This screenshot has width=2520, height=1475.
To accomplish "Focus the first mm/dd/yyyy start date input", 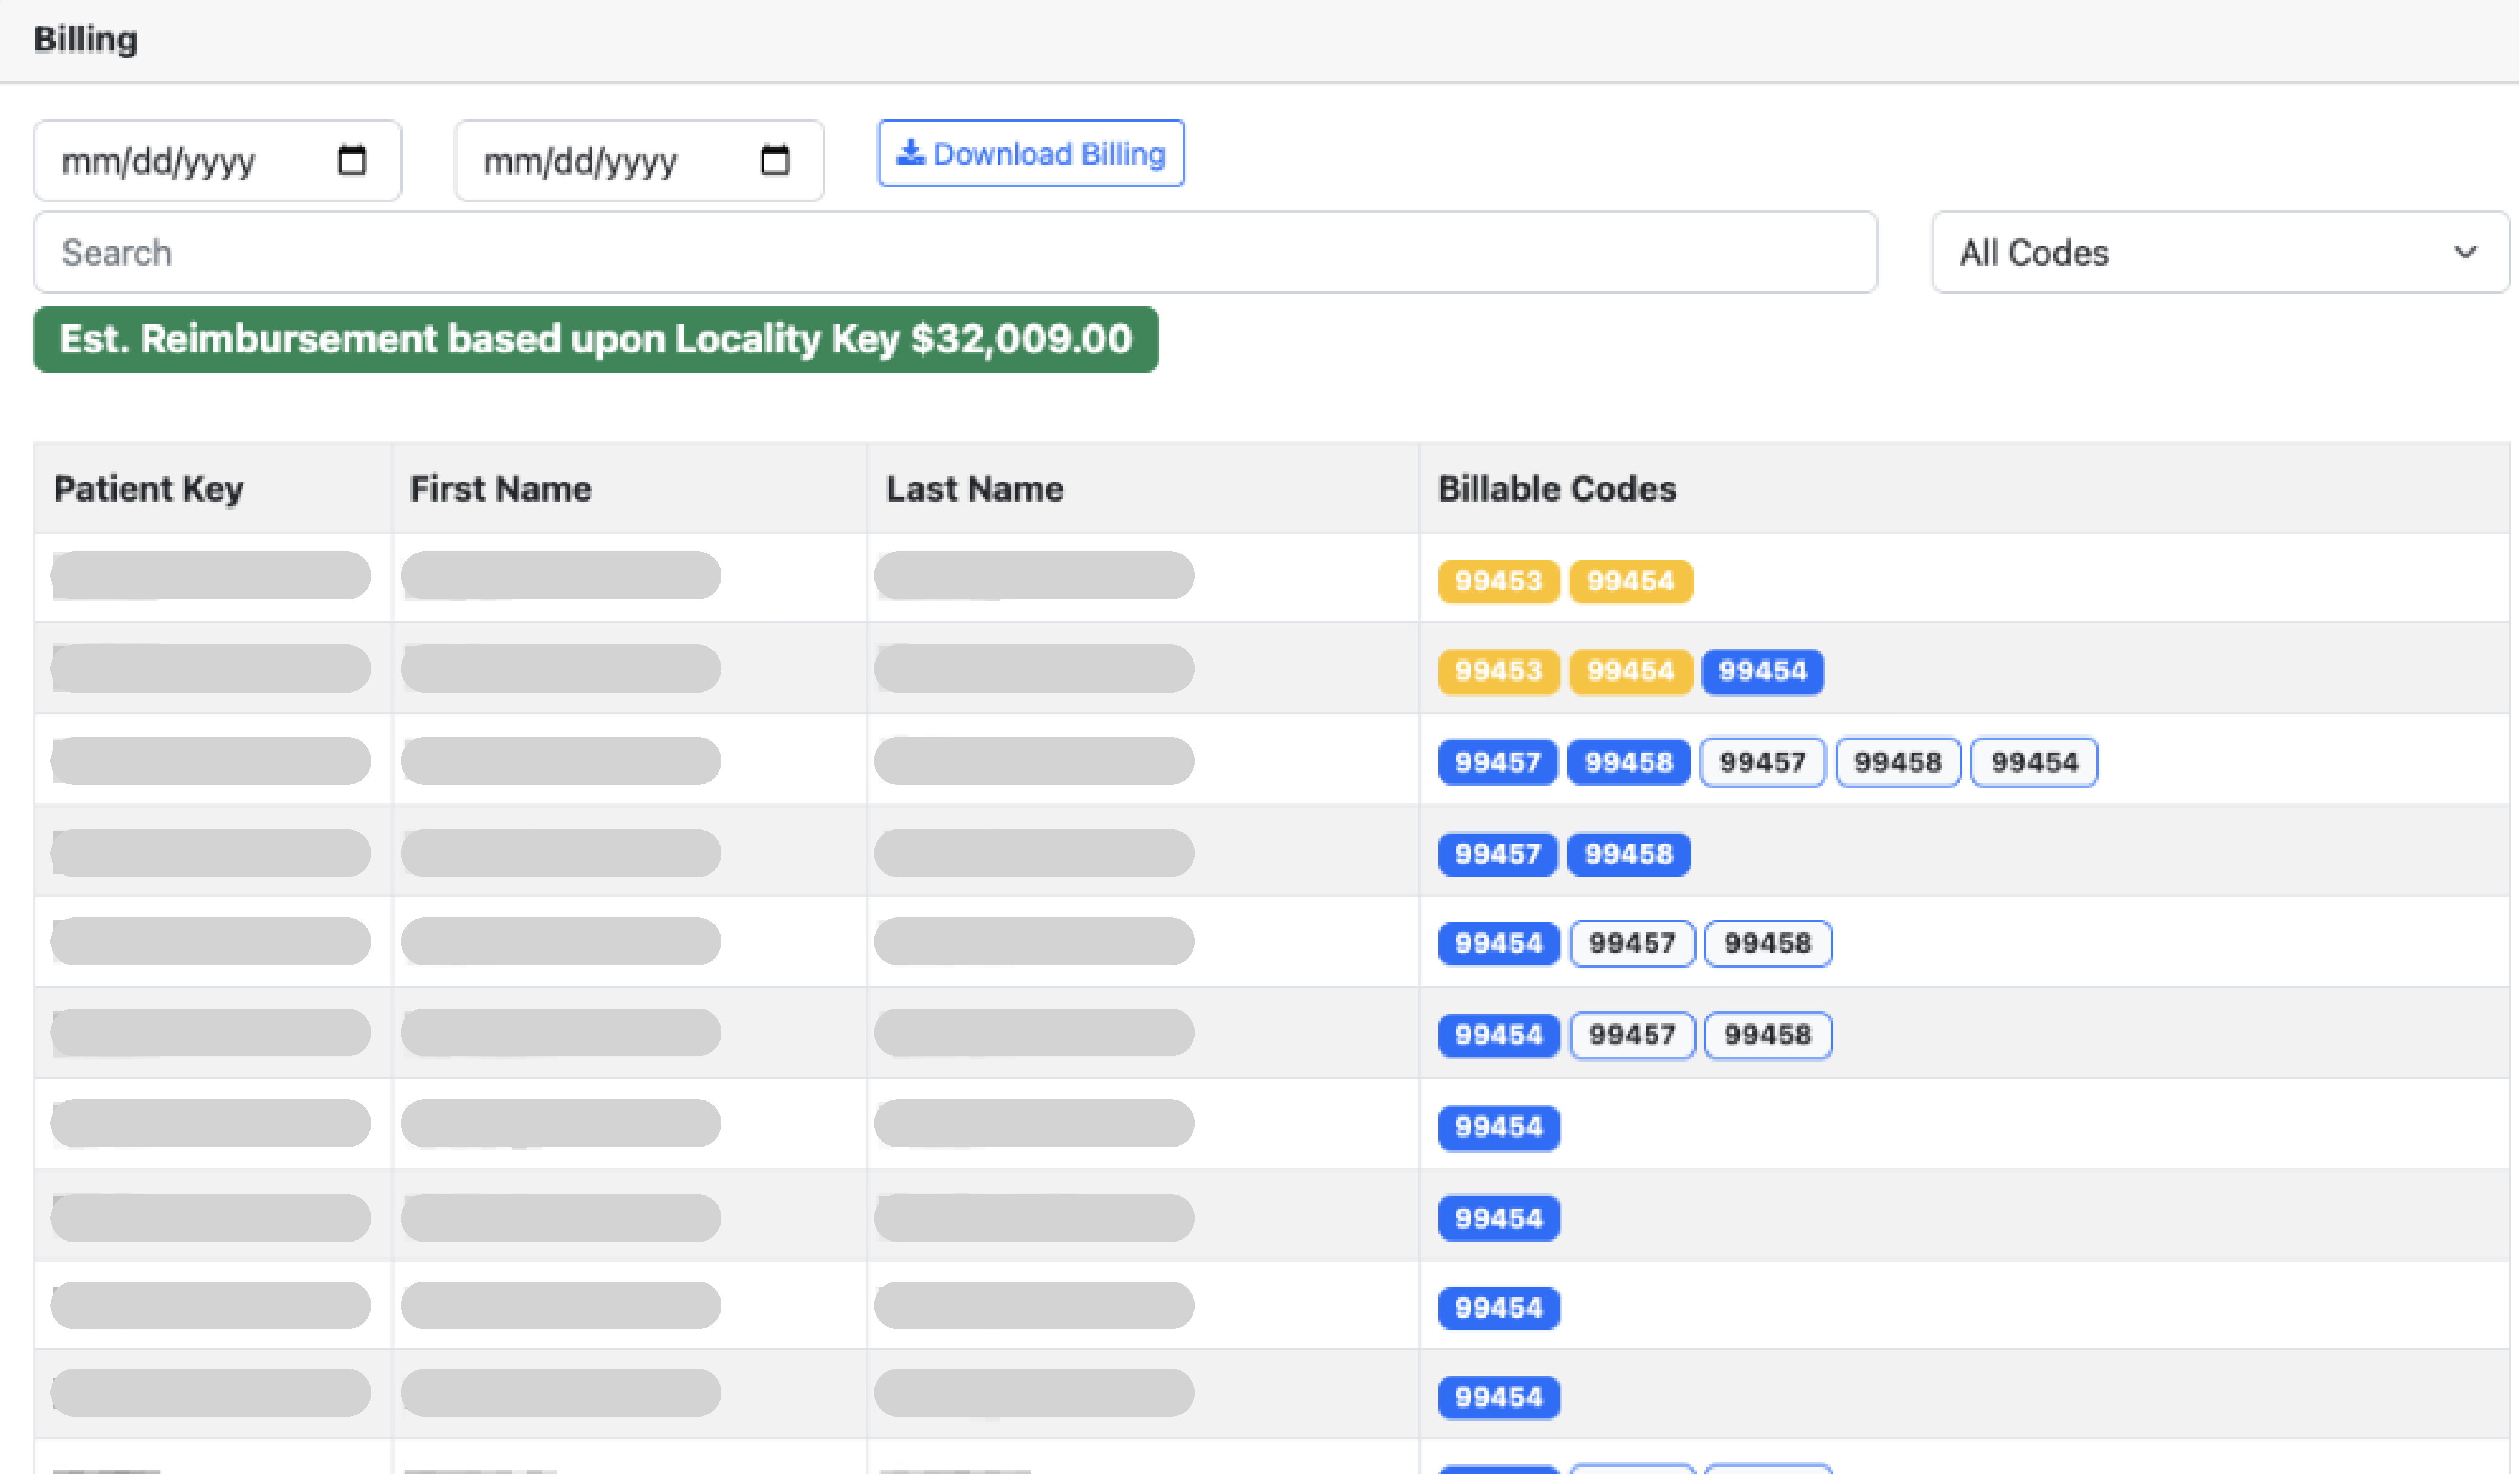I will [x=217, y=161].
